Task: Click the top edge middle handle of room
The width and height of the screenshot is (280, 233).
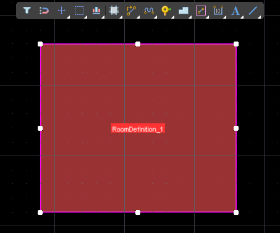Action: coord(138,44)
